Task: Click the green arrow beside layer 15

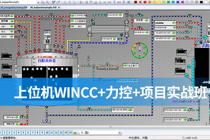Action: tap(75, 133)
